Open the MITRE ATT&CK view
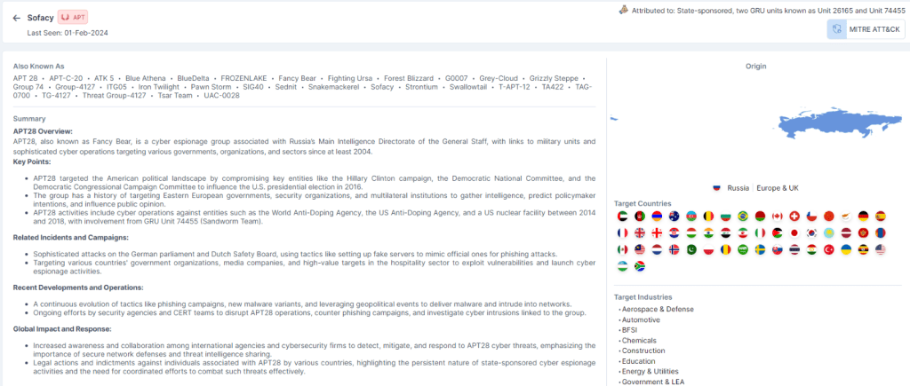This screenshot has width=910, height=386. [866, 29]
